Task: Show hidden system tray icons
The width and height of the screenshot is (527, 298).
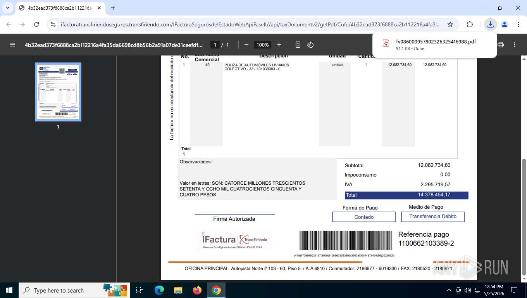Action: click(x=449, y=290)
